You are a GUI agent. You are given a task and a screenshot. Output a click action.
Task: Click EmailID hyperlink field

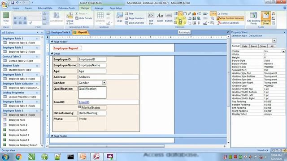pyautogui.click(x=109, y=102)
